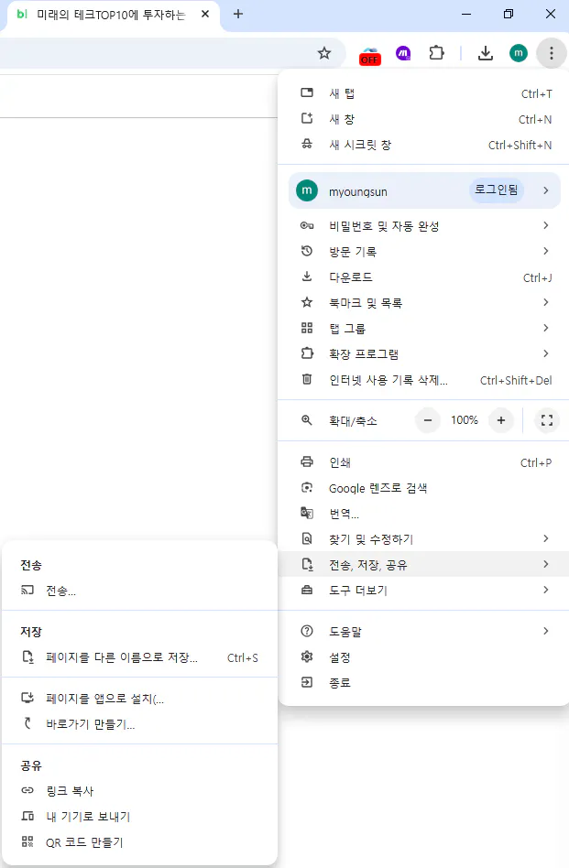Click the purple m extension icon
569x868 pixels.
[x=403, y=53]
